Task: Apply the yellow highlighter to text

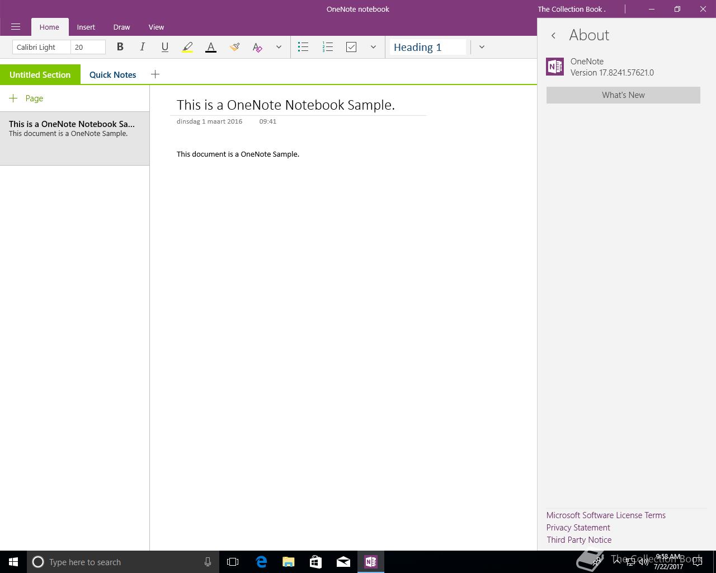Action: click(x=187, y=48)
